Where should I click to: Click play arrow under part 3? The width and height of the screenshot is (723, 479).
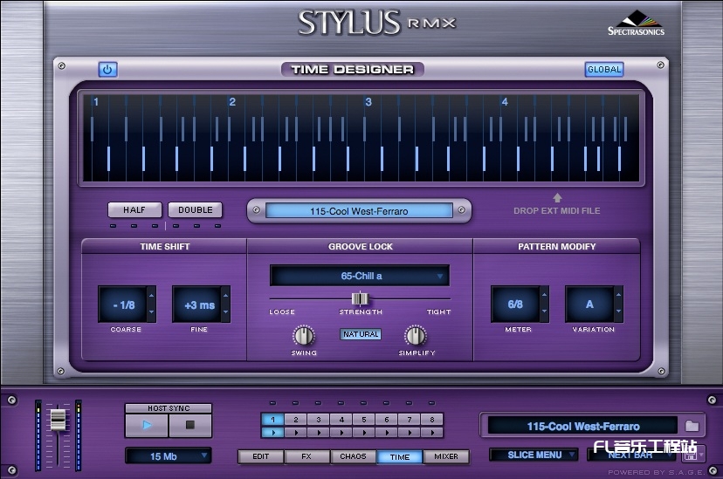click(318, 433)
